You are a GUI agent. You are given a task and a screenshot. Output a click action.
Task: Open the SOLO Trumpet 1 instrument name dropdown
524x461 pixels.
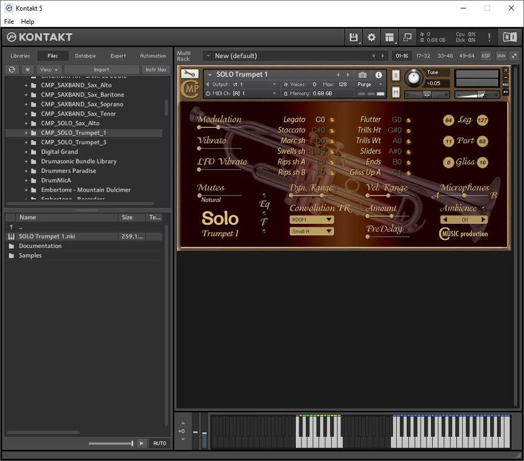point(210,74)
